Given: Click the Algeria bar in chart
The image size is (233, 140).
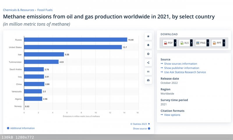Looking at the screenshot, I should click(33, 99).
